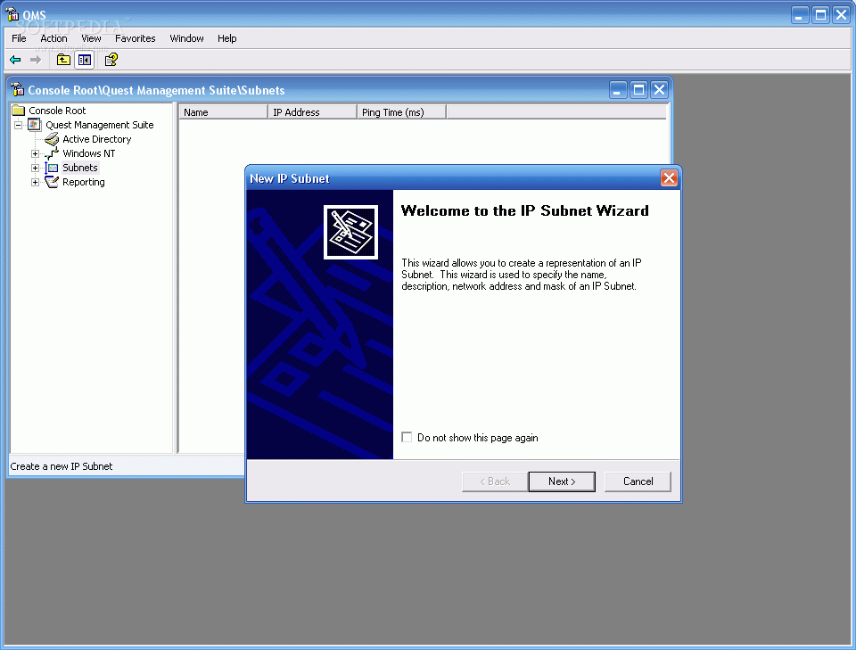Click the Quest Management Suite node icon
Screen dimensions: 856x650
pos(35,125)
